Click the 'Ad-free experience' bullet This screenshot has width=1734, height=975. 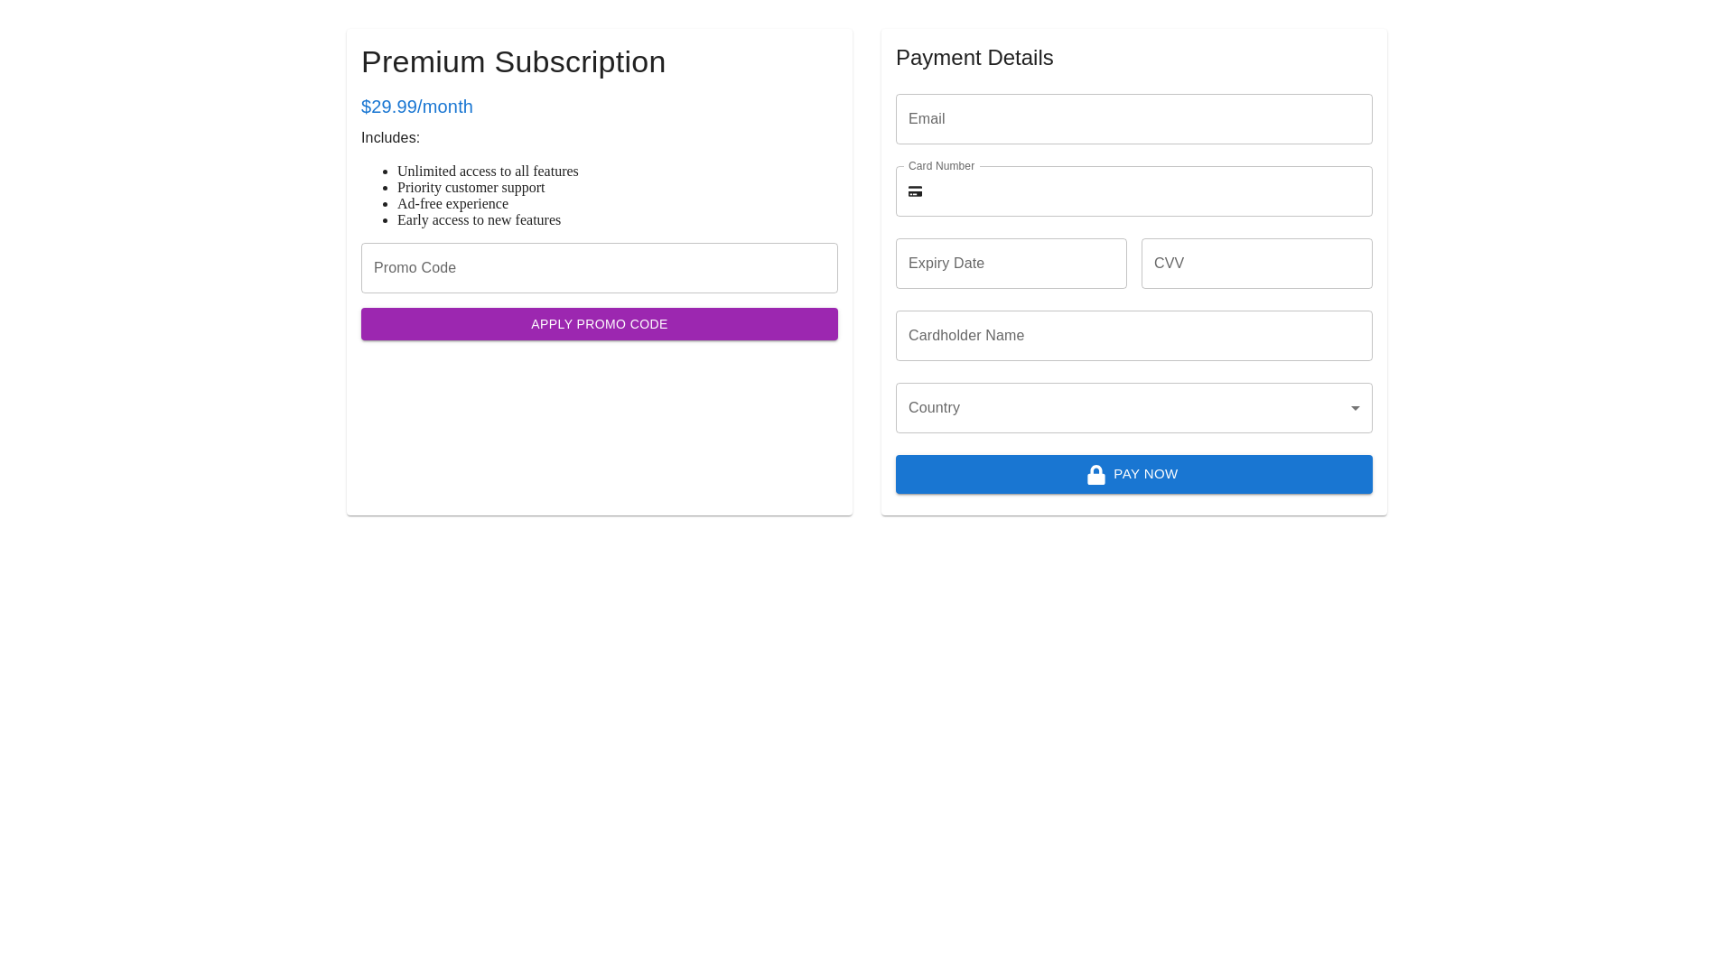pyautogui.click(x=452, y=204)
